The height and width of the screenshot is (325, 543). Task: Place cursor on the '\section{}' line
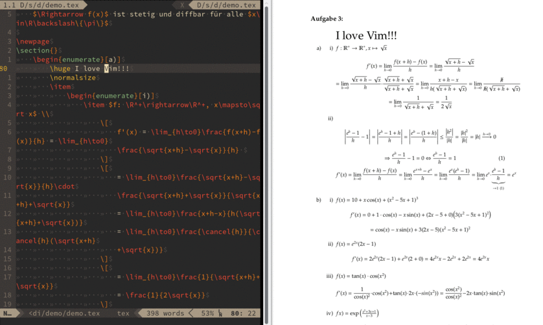(37, 50)
